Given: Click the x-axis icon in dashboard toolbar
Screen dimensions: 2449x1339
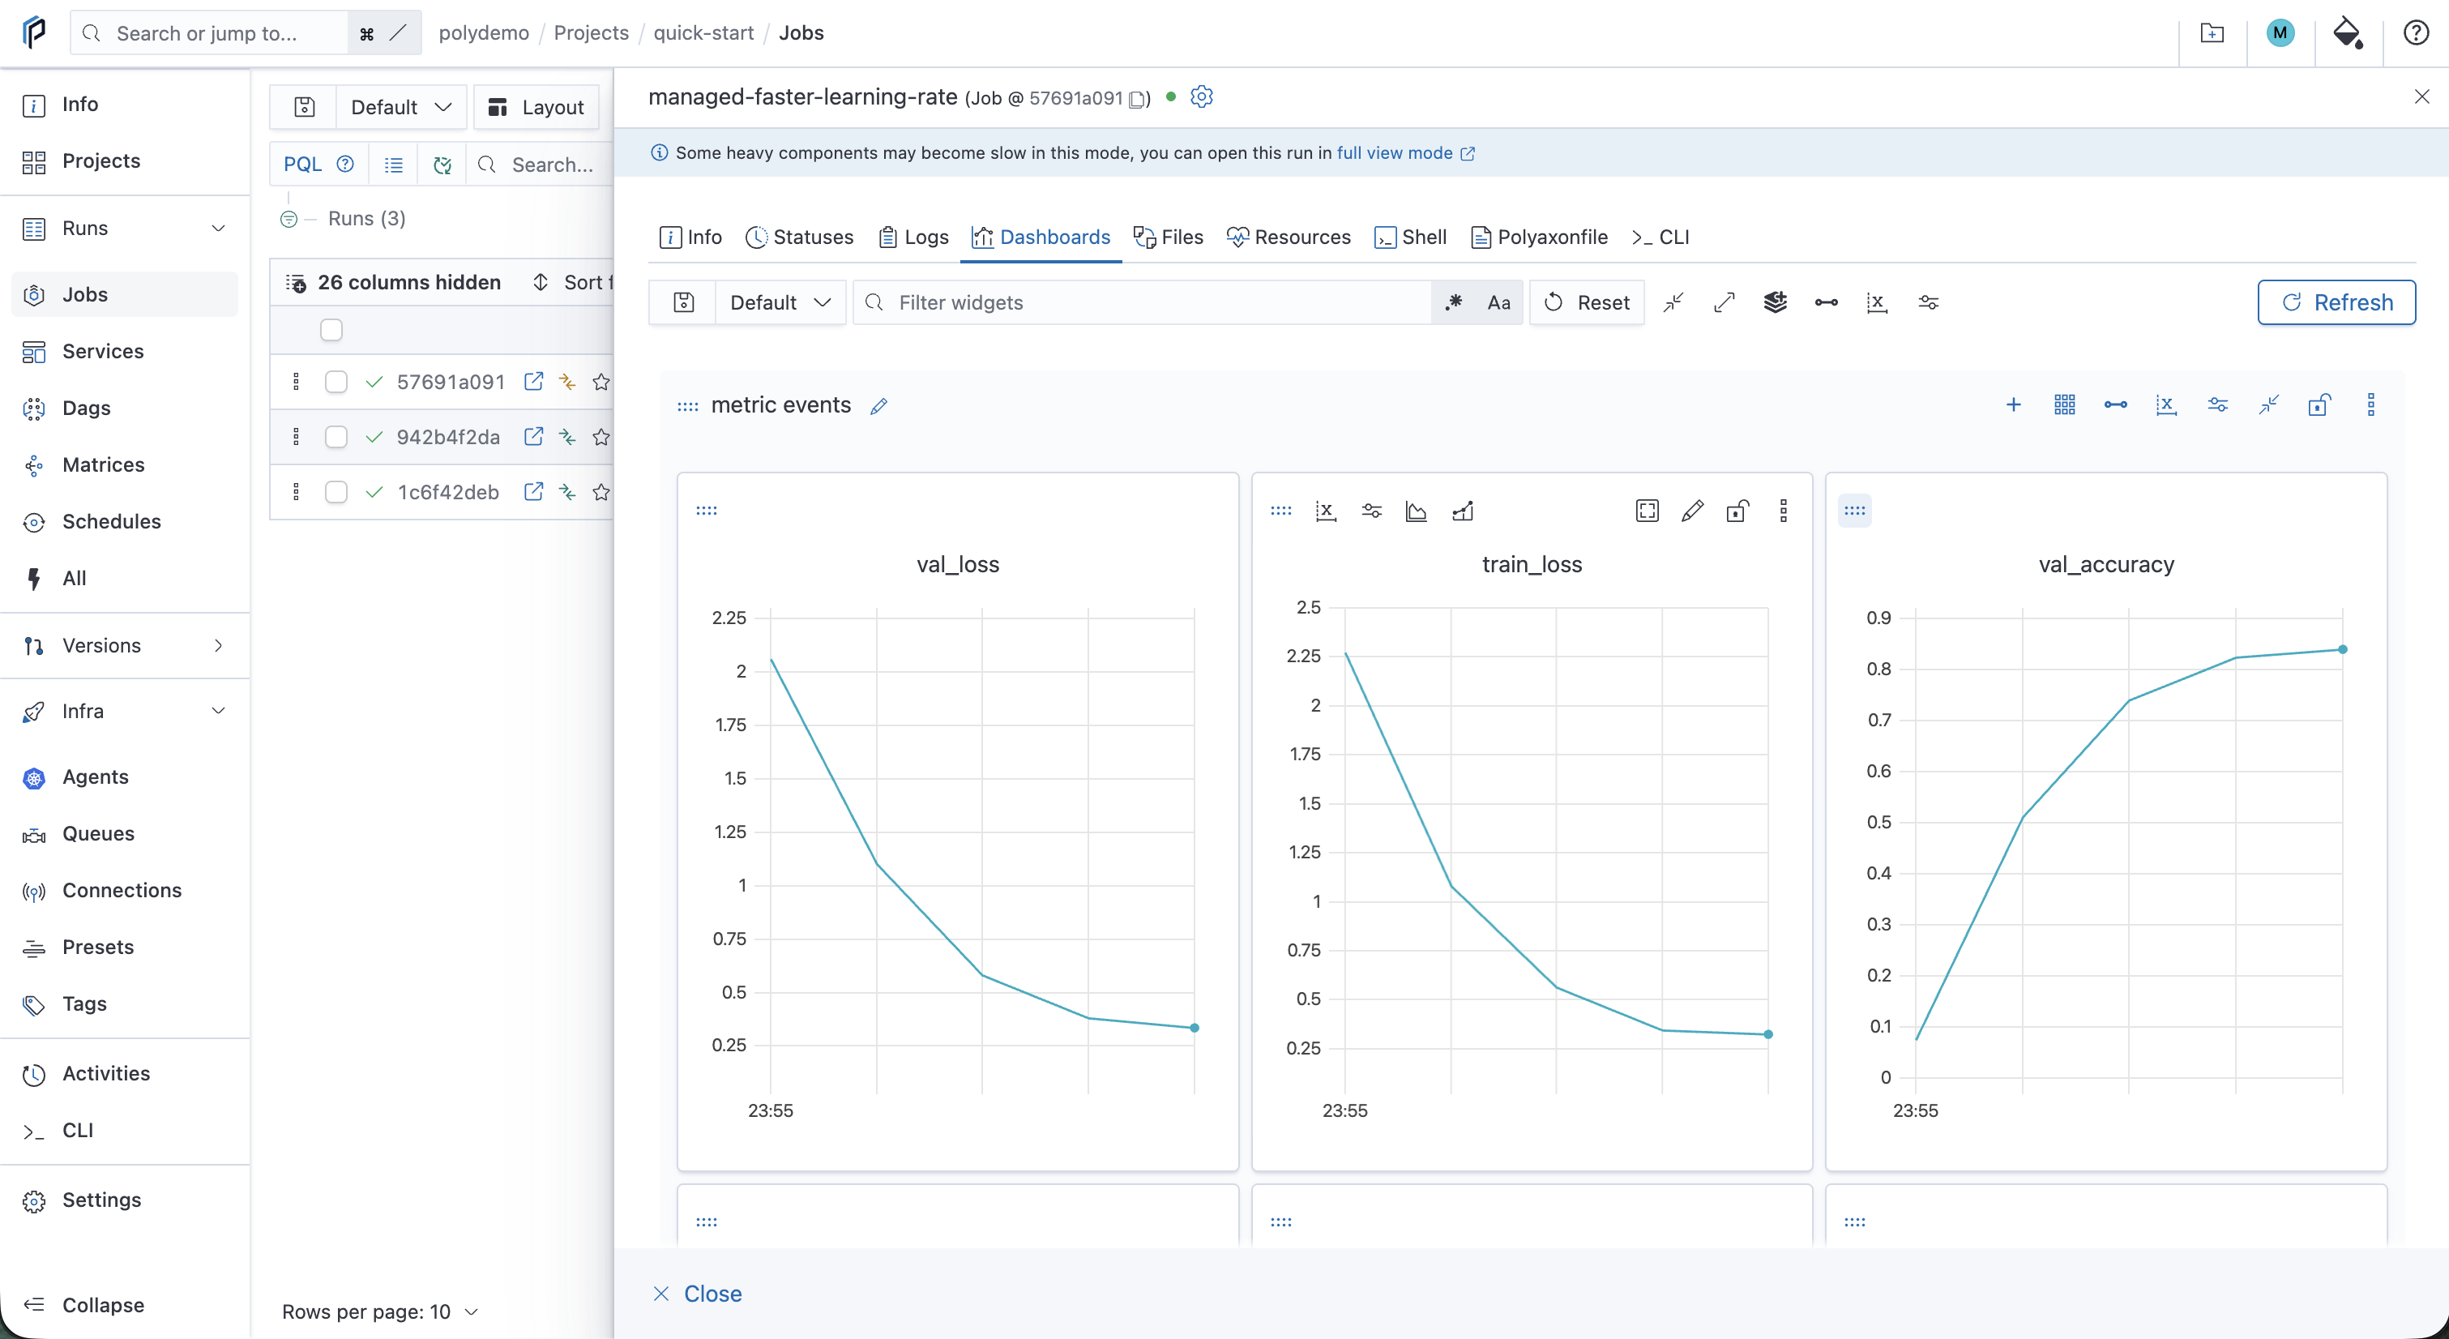Looking at the screenshot, I should [1877, 302].
